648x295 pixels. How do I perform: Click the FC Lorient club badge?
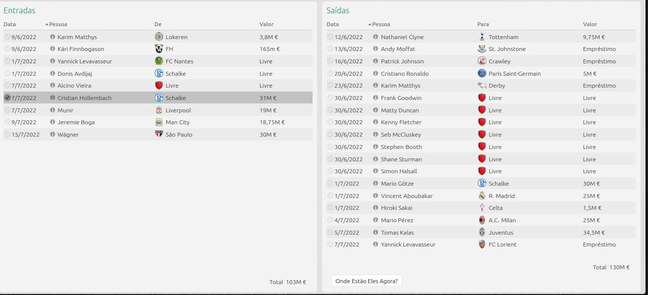click(x=482, y=245)
